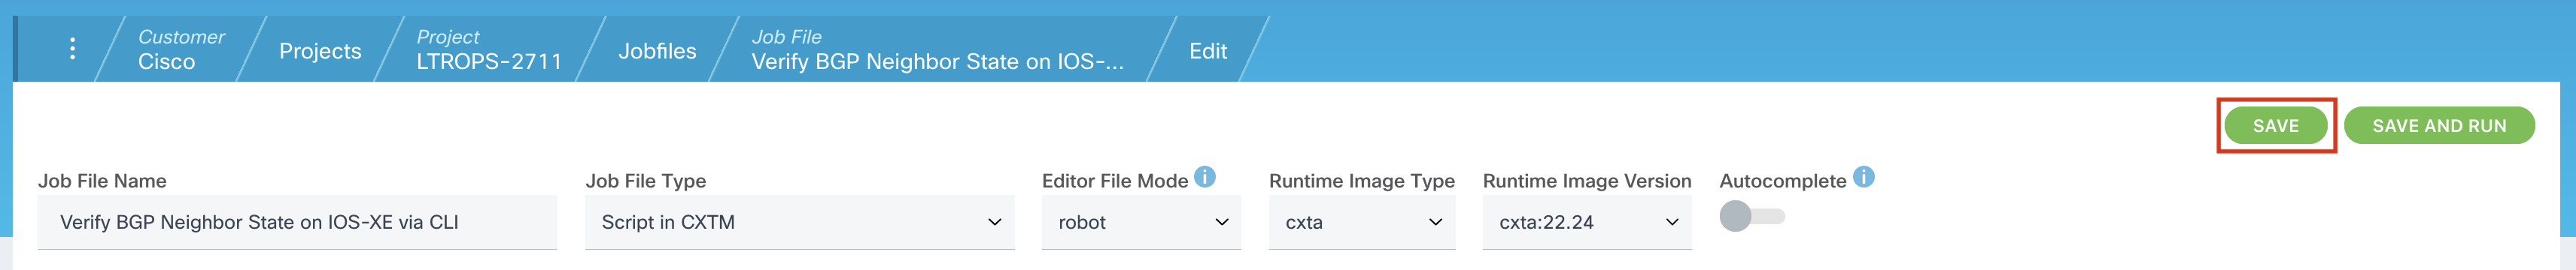The height and width of the screenshot is (270, 2576).
Task: Click into the Job File Name field
Action: (297, 222)
